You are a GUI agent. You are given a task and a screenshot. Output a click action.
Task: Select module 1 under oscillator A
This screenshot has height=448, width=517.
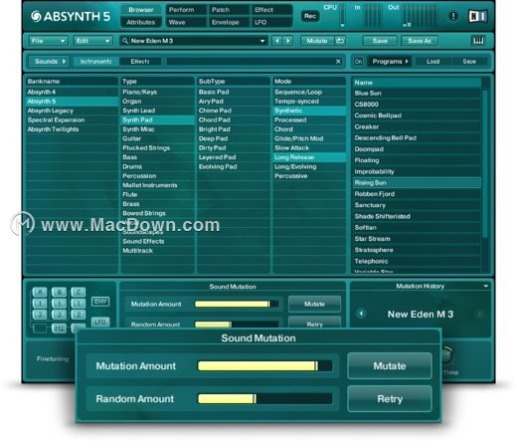(x=40, y=304)
